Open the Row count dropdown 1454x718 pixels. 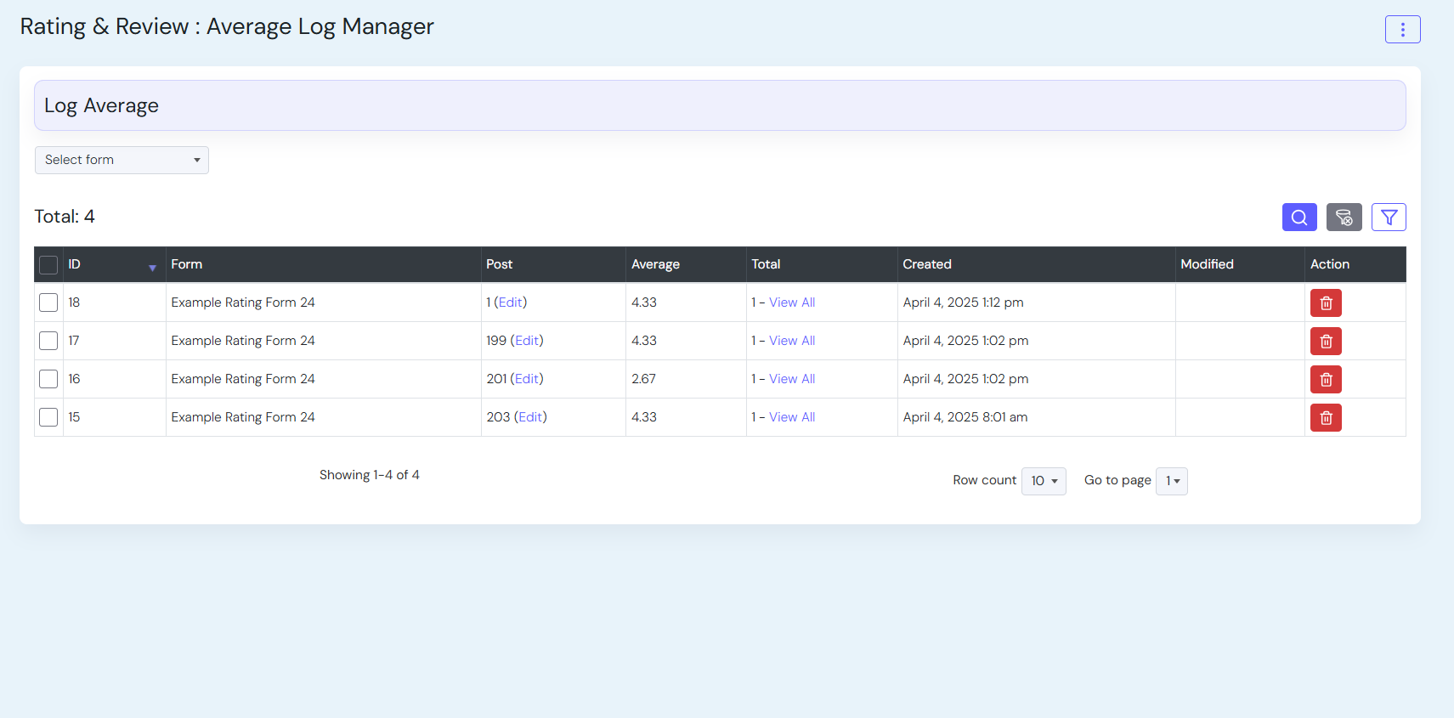[1043, 481]
